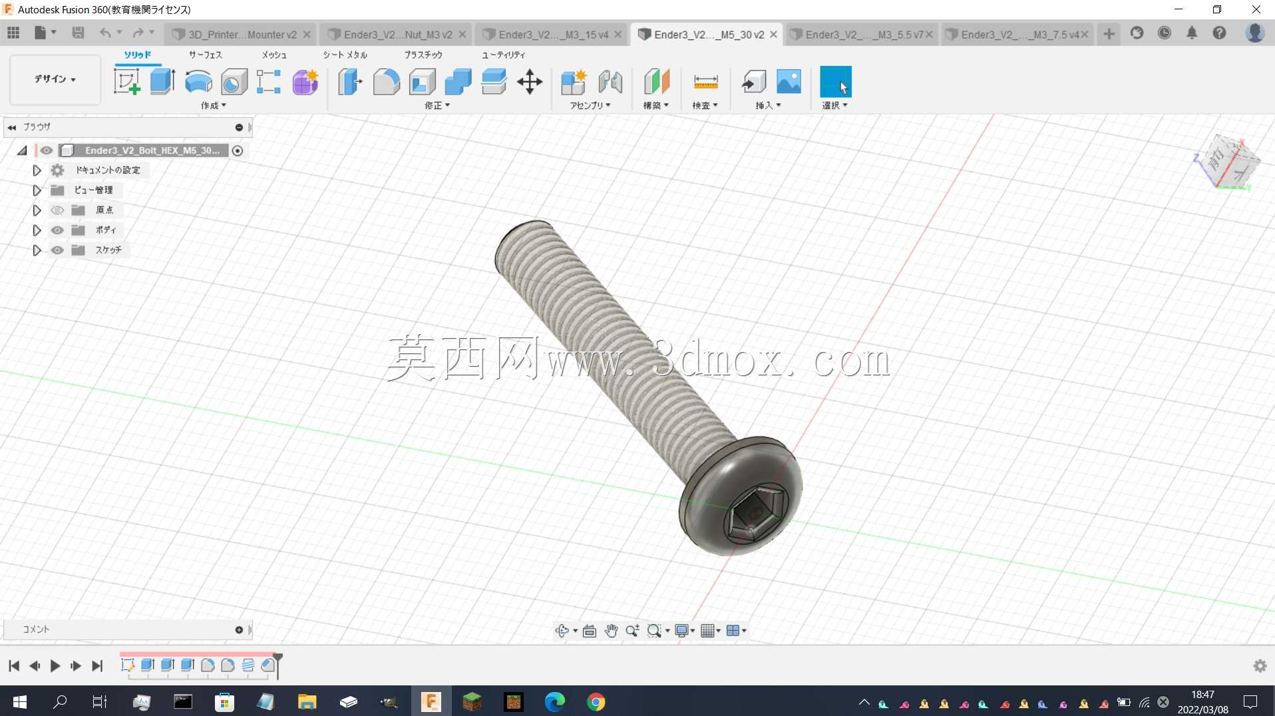
Task: Select the Hole tool
Action: 234,82
